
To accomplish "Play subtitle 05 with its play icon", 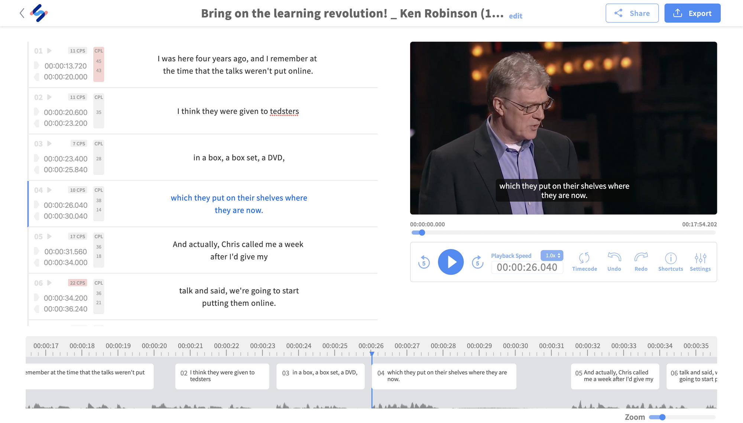I will 49,237.
